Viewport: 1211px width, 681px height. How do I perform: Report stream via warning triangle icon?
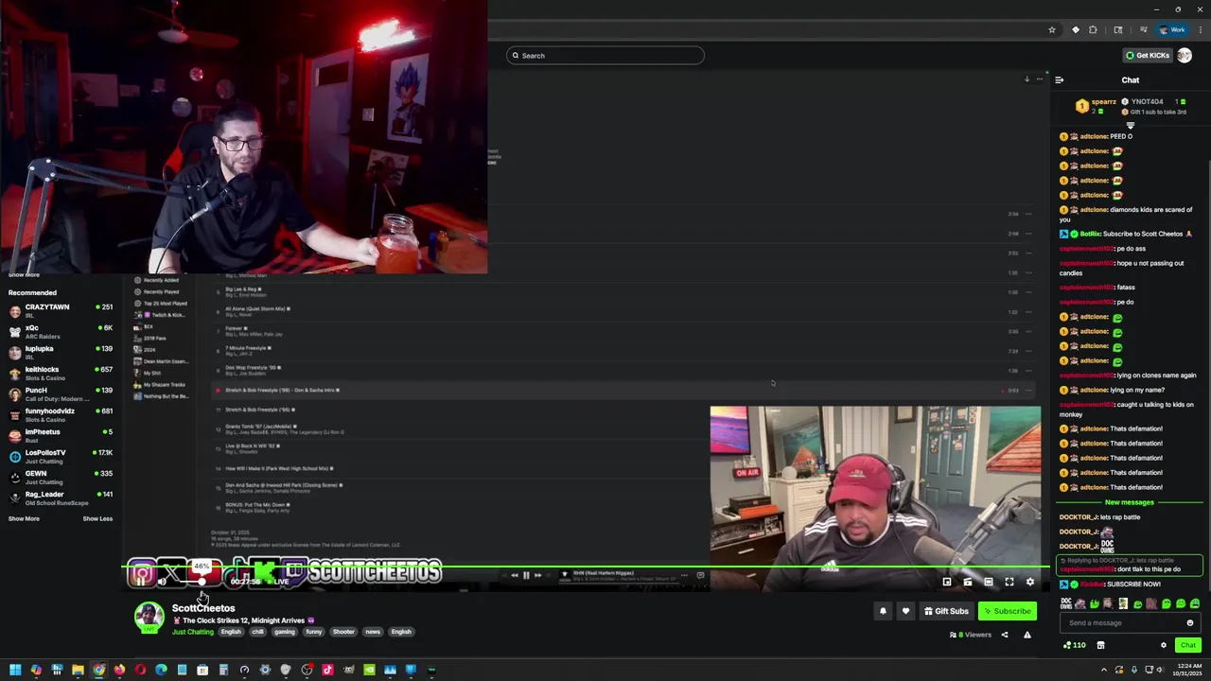(1027, 635)
